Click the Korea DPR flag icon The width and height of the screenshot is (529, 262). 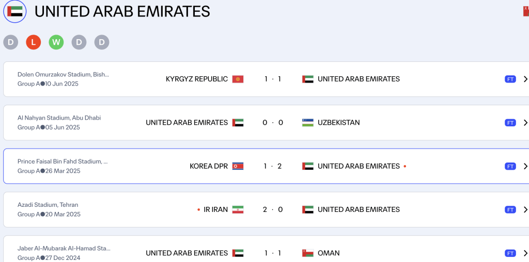[x=238, y=166]
